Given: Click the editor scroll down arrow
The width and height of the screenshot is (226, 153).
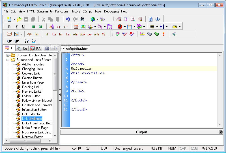Looking at the screenshot, I should point(219,125).
